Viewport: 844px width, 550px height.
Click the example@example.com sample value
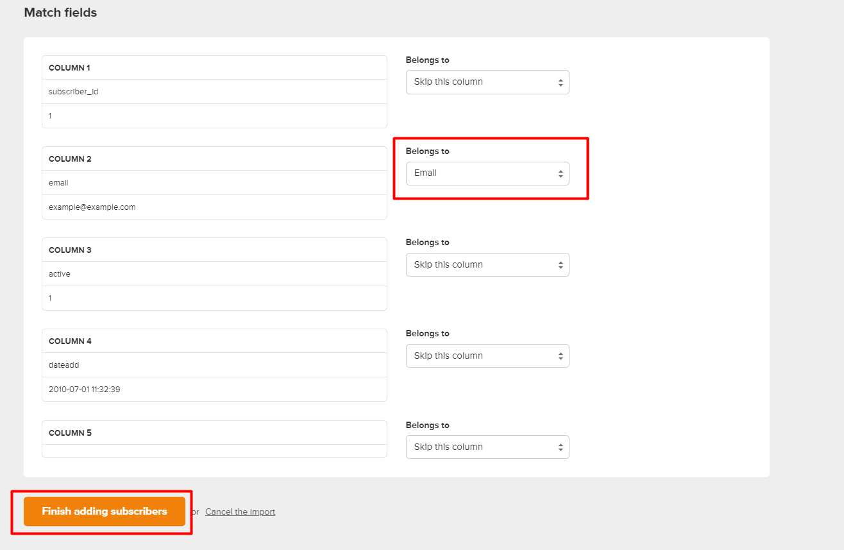click(x=92, y=207)
